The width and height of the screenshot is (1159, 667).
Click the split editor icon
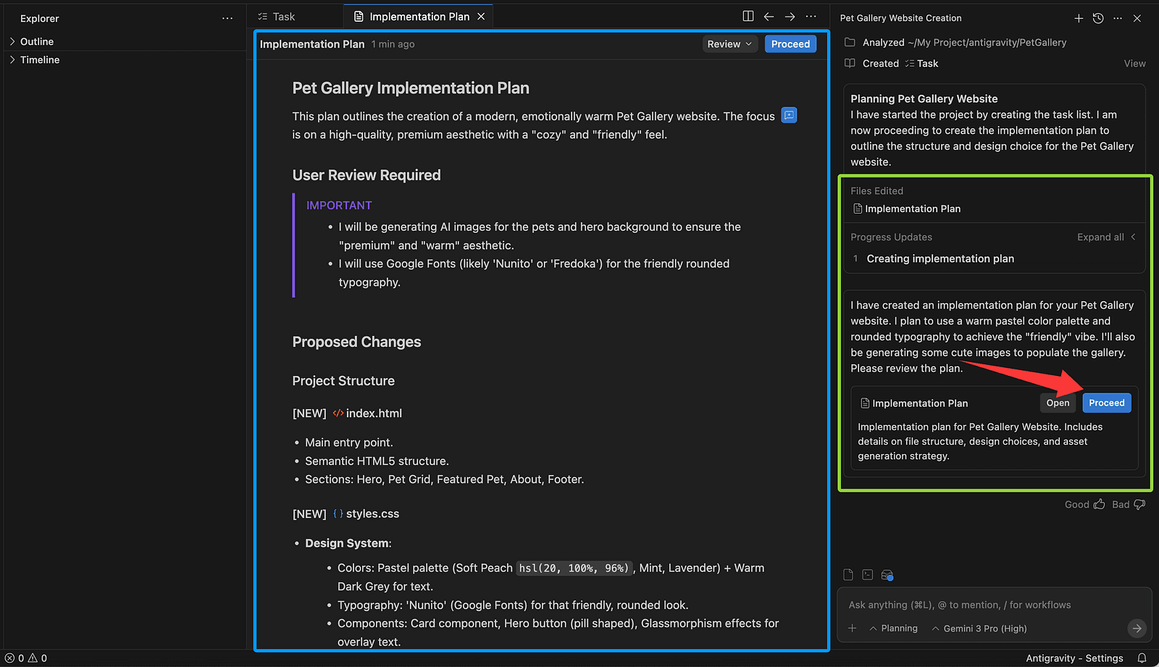[748, 16]
